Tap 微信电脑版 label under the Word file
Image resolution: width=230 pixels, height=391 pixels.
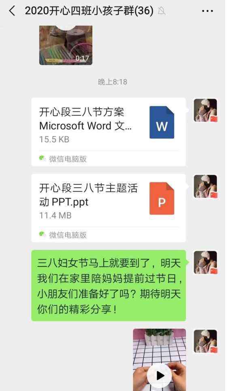(68, 159)
